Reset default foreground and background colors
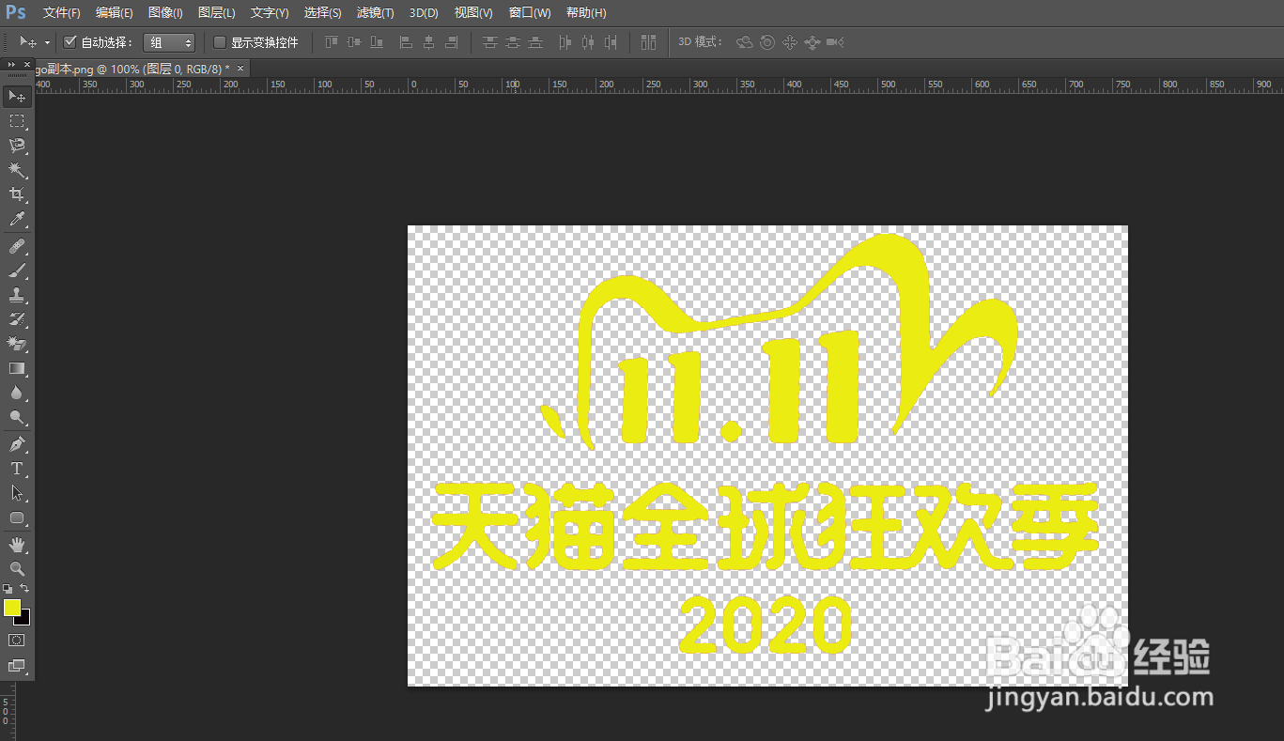Viewport: 1284px width, 741px height. (8, 589)
